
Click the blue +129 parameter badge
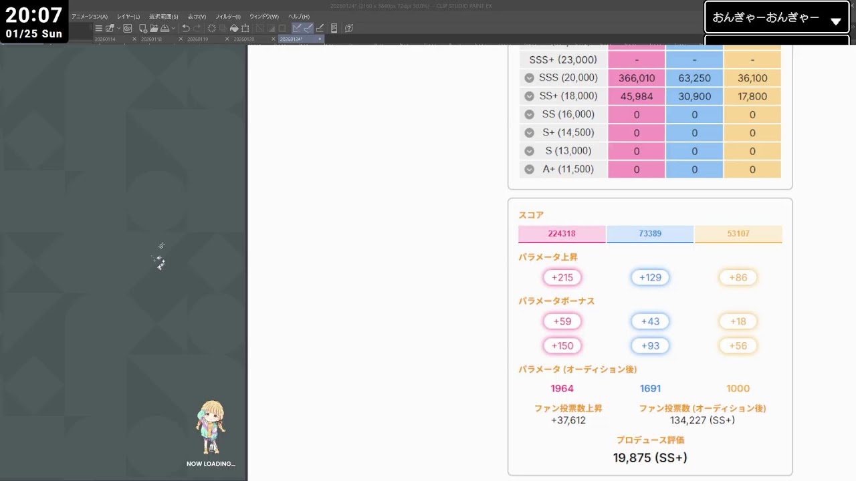coord(650,277)
